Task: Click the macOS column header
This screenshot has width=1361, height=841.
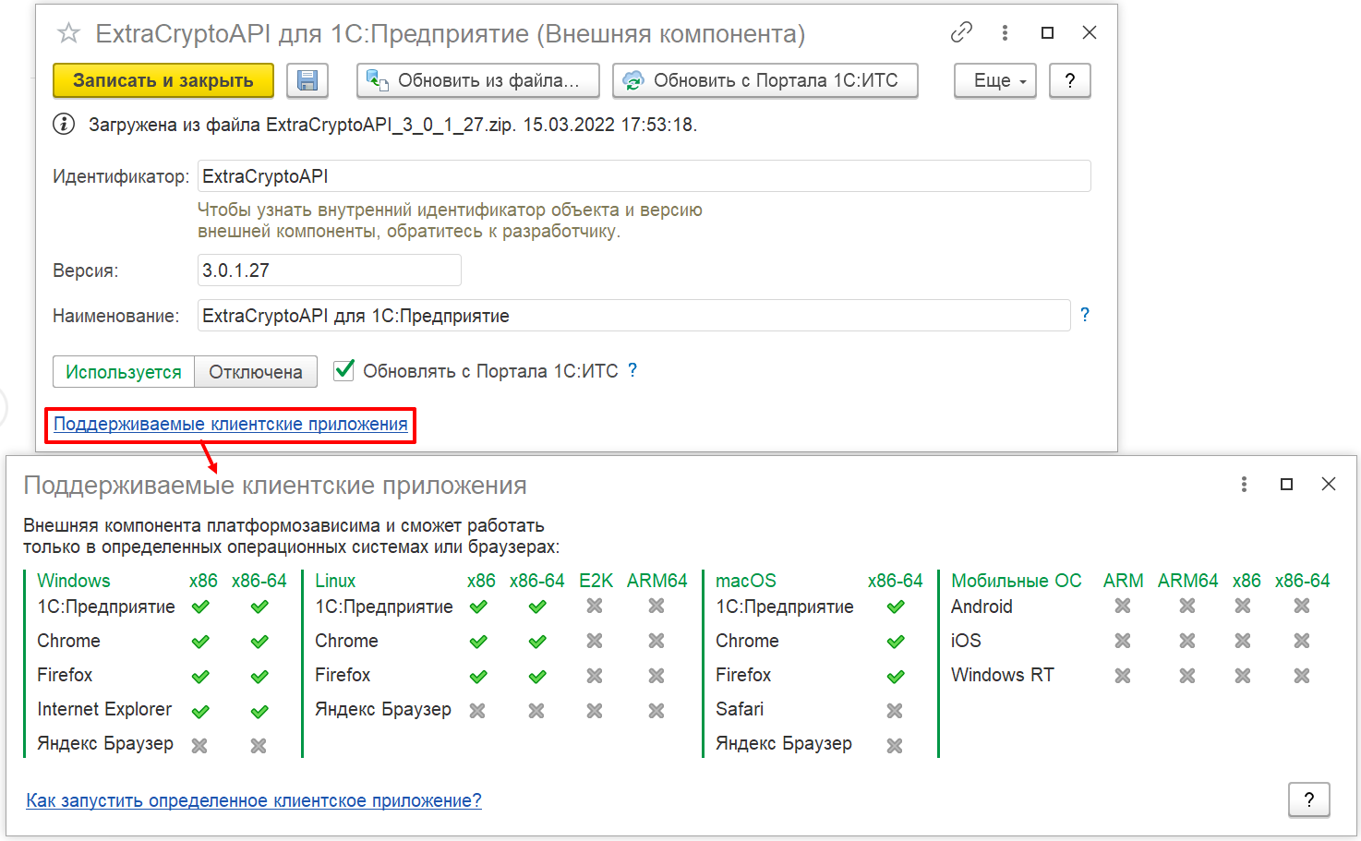Action: 746,581
